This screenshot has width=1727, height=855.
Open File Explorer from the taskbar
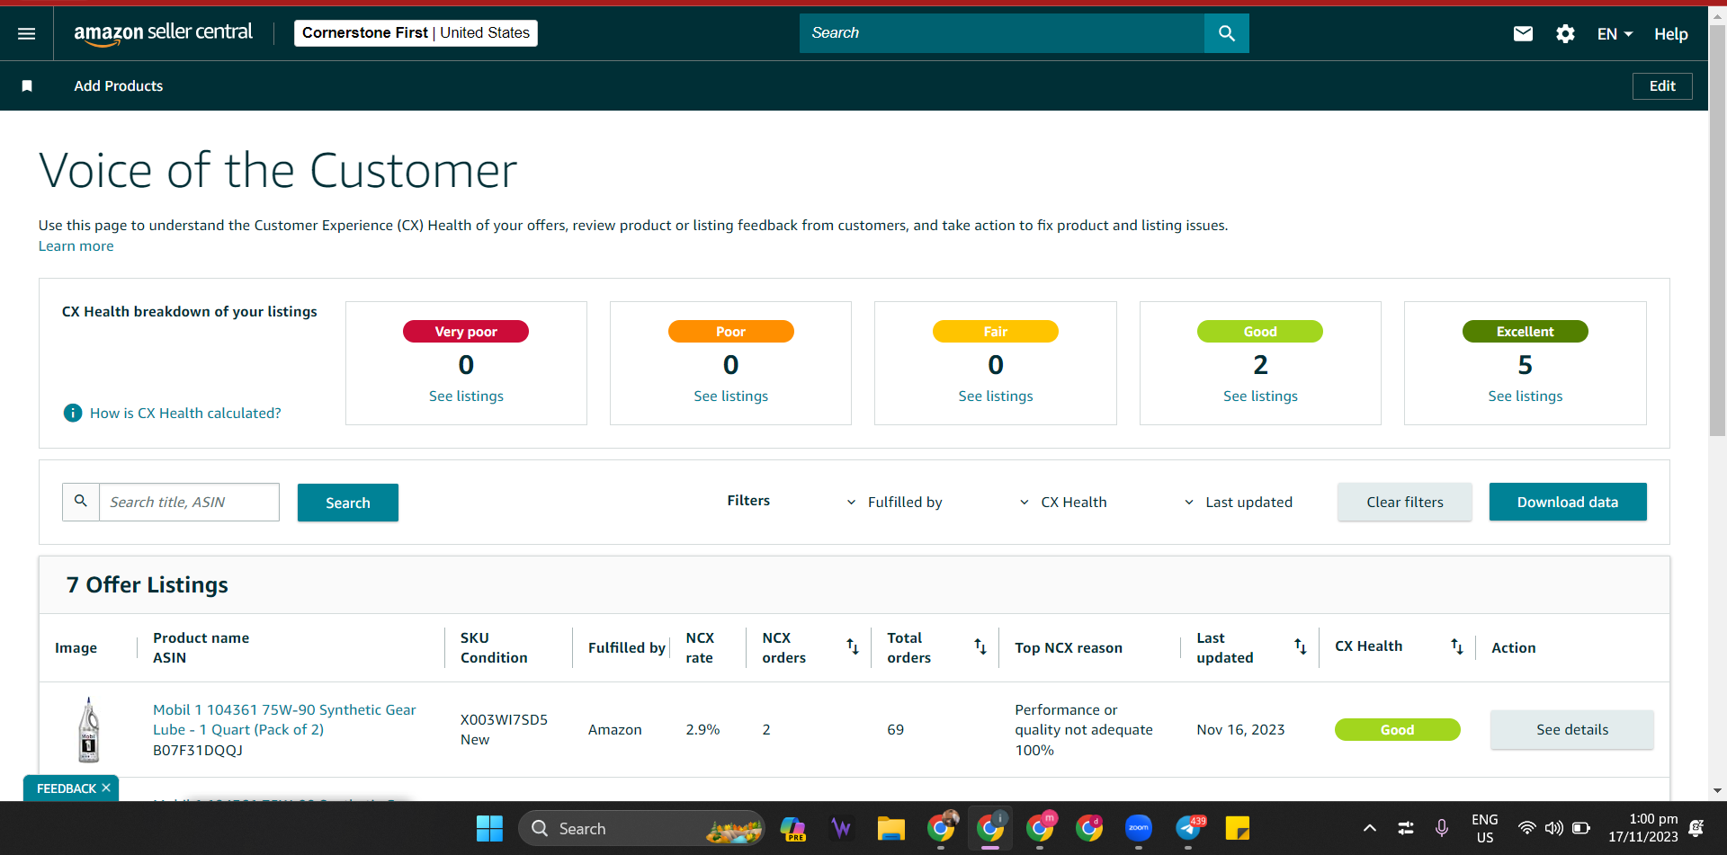pyautogui.click(x=890, y=828)
